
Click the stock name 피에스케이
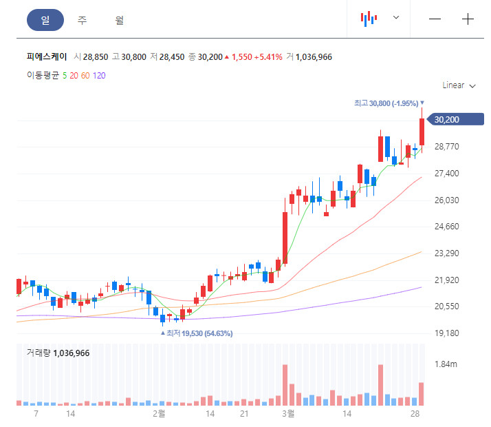pyautogui.click(x=47, y=56)
